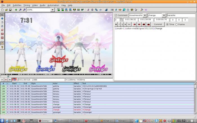Select lines visible on current frame icon

(74, 10)
